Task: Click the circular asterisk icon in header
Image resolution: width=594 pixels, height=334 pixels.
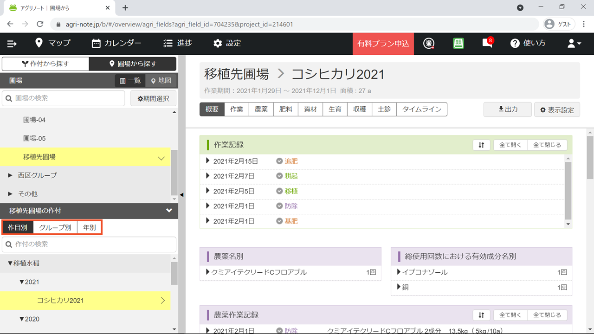Action: [429, 43]
